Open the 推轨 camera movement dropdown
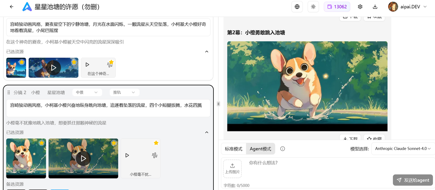The height and width of the screenshot is (190, 435). 124,92
